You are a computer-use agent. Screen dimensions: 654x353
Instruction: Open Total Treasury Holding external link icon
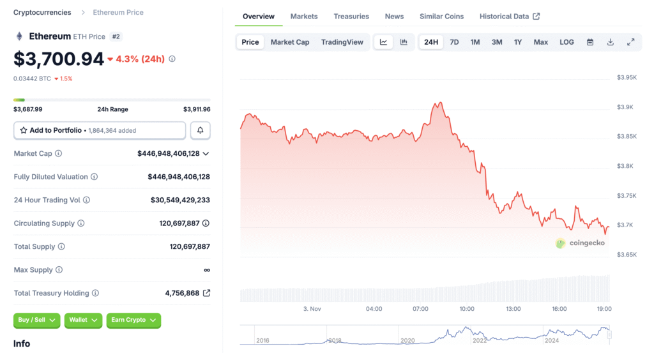206,293
